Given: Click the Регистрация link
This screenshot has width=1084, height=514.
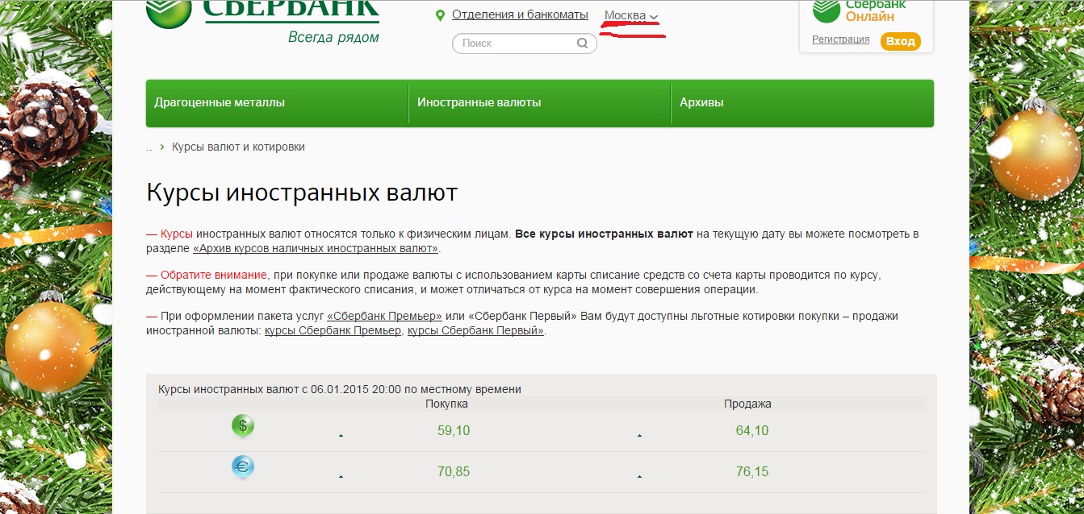Looking at the screenshot, I should click(841, 39).
